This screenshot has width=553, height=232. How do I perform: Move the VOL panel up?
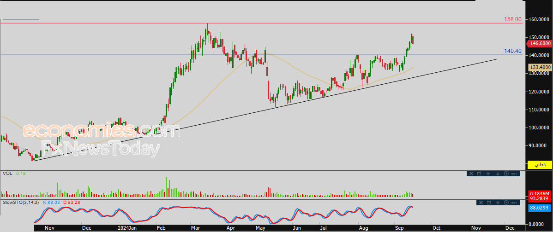pos(488,174)
